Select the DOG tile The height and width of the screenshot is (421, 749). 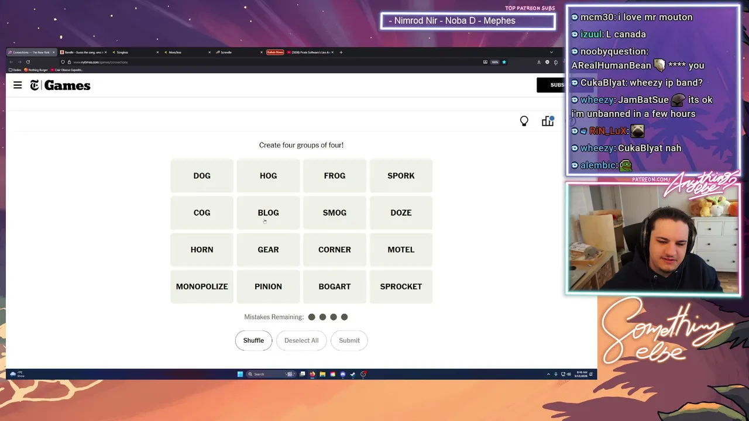[202, 175]
